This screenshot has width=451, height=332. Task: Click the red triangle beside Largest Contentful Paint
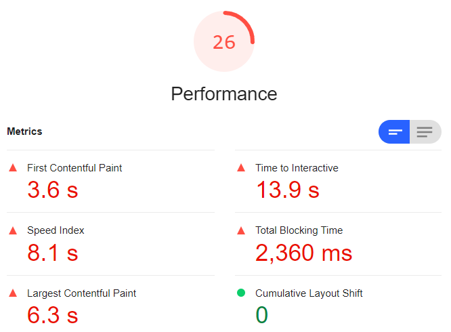[x=13, y=293]
